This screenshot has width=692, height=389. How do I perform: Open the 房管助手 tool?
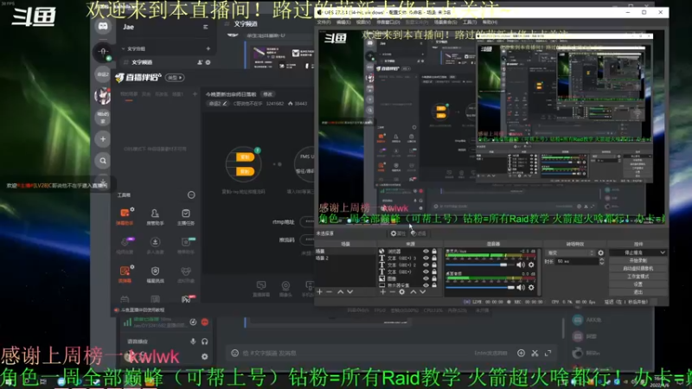pos(155,217)
